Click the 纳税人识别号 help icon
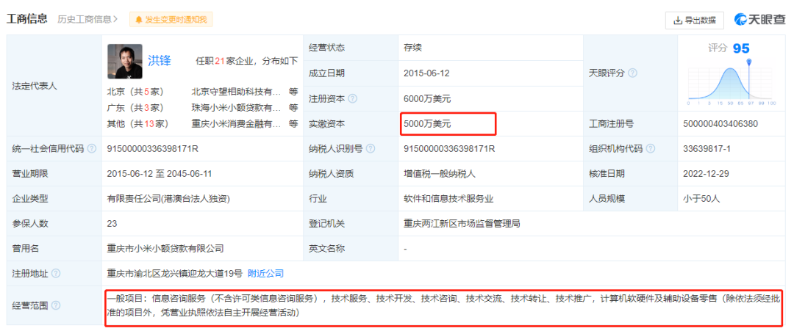 point(371,148)
